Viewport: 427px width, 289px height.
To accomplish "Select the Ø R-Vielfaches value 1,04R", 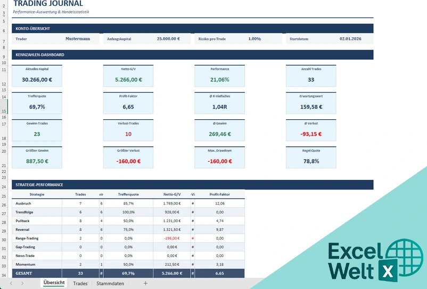I will coord(219,107).
